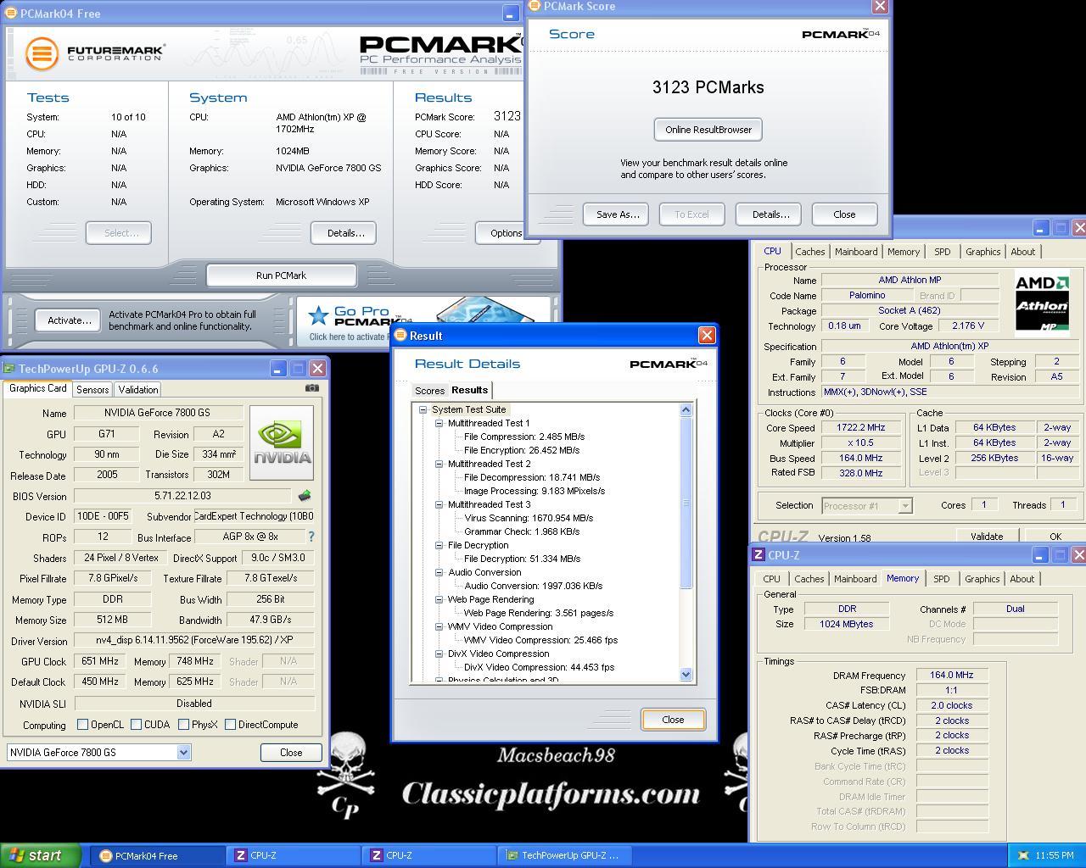Switch to TechPowerUp GPU-Z taskbar item
Screen dimensions: 1086x868
coord(564,855)
